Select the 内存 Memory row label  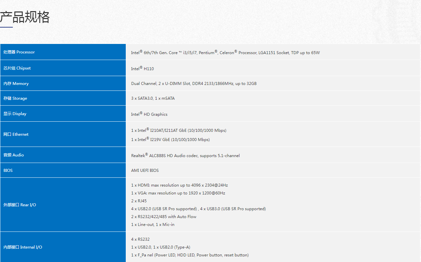pos(16,84)
